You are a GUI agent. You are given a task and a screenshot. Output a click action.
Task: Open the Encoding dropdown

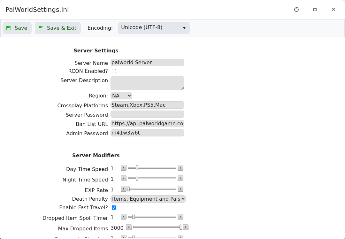tap(154, 28)
